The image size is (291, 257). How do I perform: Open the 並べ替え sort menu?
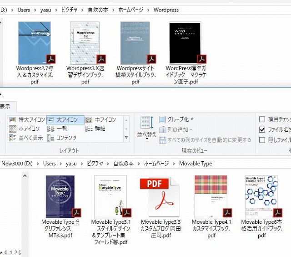[146, 128]
